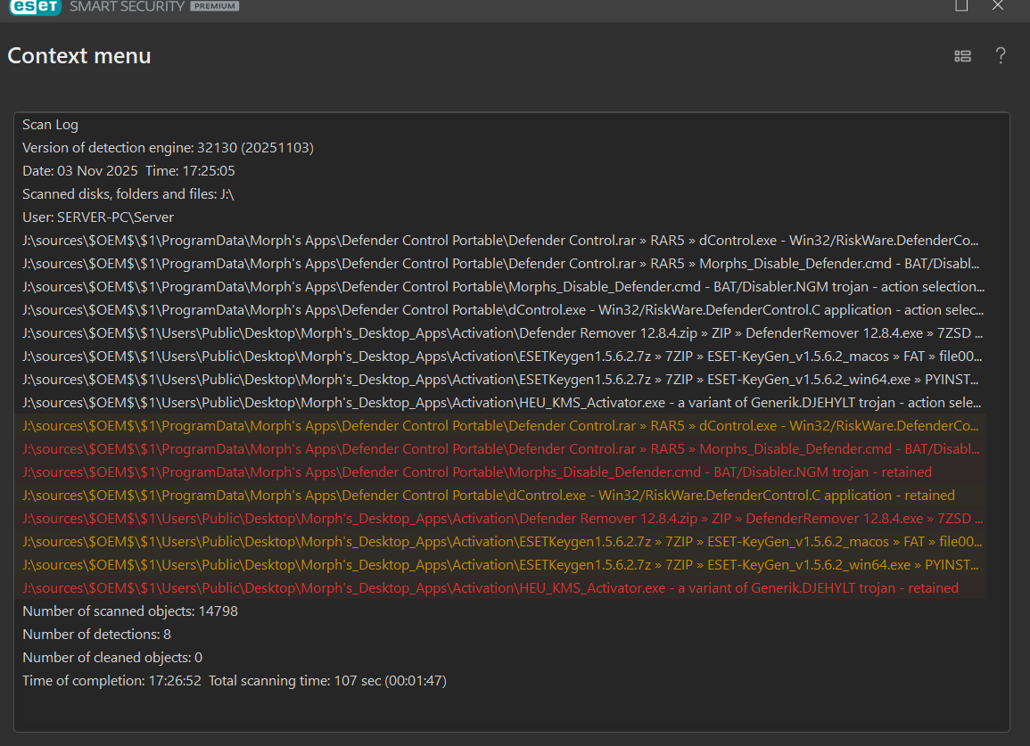Image resolution: width=1030 pixels, height=746 pixels.
Task: Select red HEU_KMS_Activator.exe retained entry
Action: 490,588
